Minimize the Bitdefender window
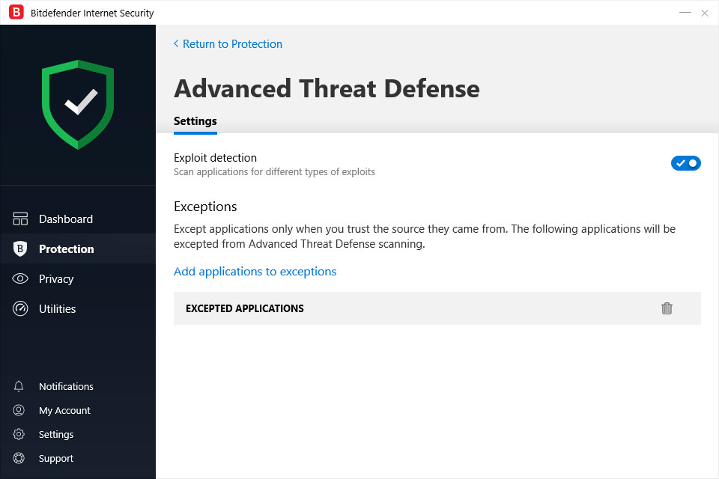 pos(685,13)
